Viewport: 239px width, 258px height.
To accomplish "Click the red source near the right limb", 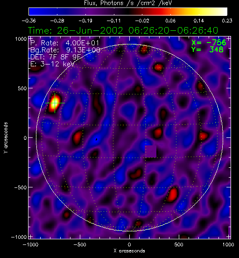I will tap(203, 136).
